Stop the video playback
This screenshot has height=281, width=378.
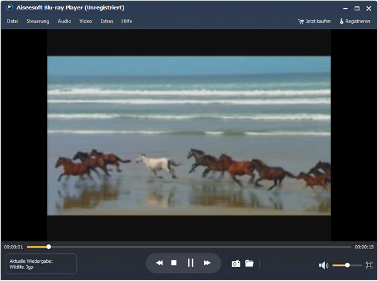point(174,263)
